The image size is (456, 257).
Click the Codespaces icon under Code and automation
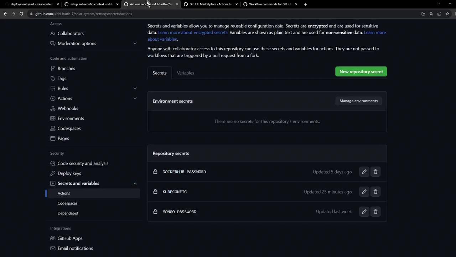coord(53,128)
